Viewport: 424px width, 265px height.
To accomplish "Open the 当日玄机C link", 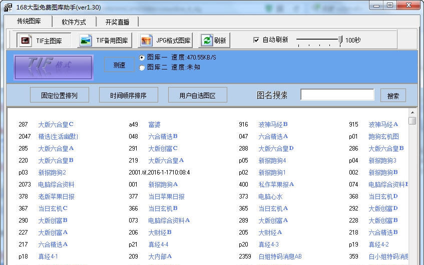I will click(x=53, y=208).
